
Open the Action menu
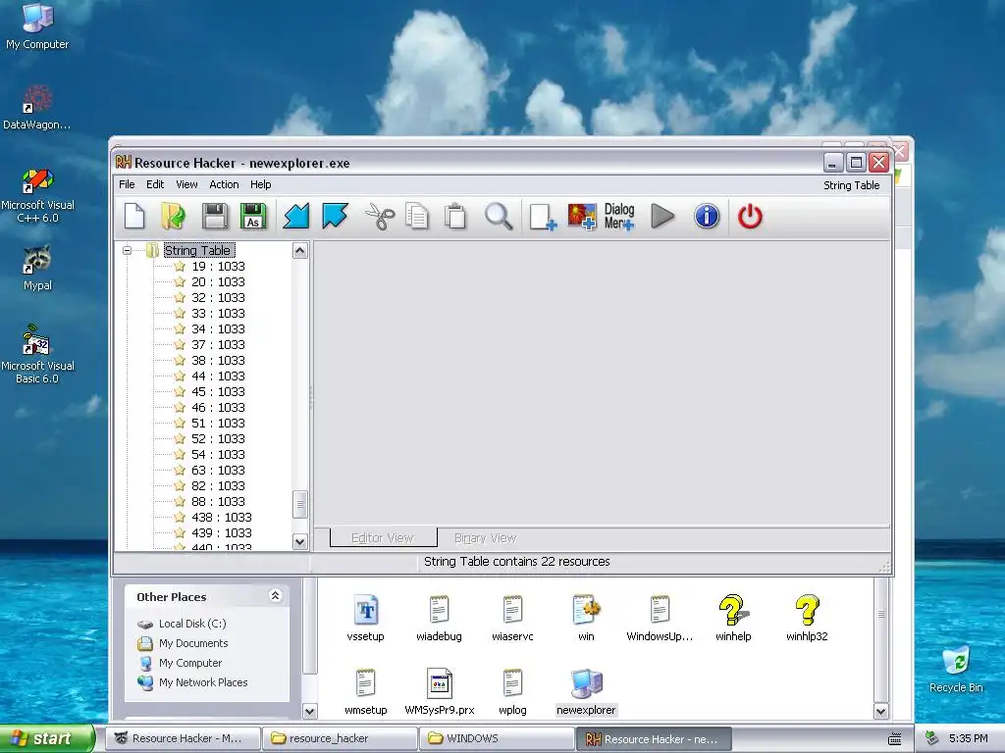(224, 184)
